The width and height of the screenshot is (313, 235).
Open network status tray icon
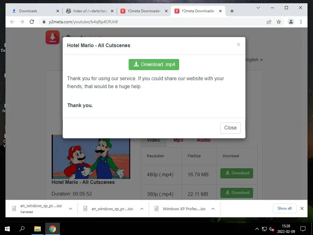[x=264, y=229]
